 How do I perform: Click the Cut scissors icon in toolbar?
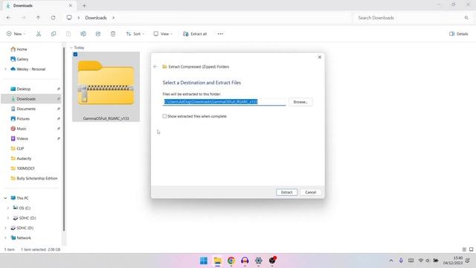tap(39, 33)
